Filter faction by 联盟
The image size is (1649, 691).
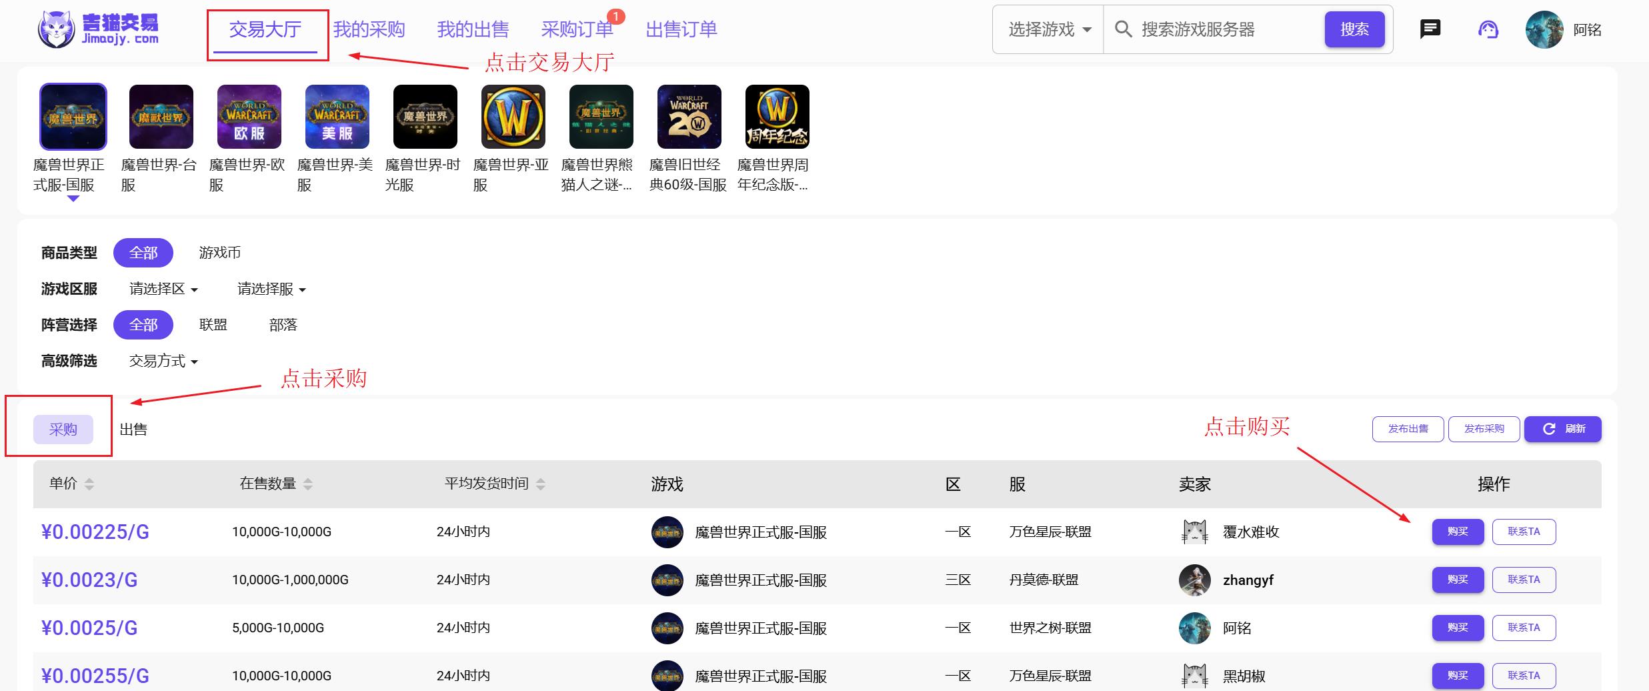[x=213, y=325]
